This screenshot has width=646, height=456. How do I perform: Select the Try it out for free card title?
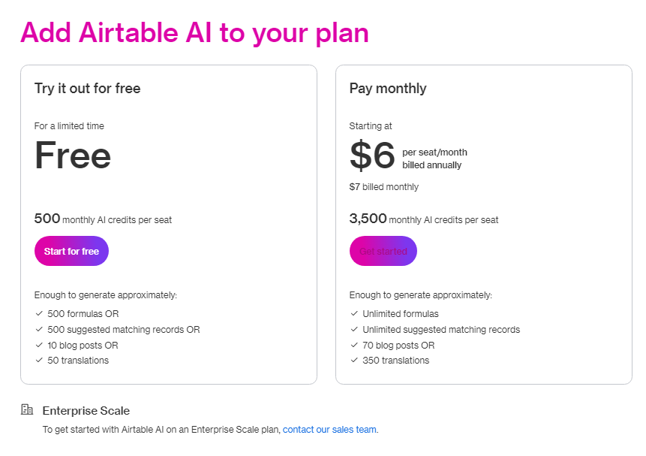[87, 89]
